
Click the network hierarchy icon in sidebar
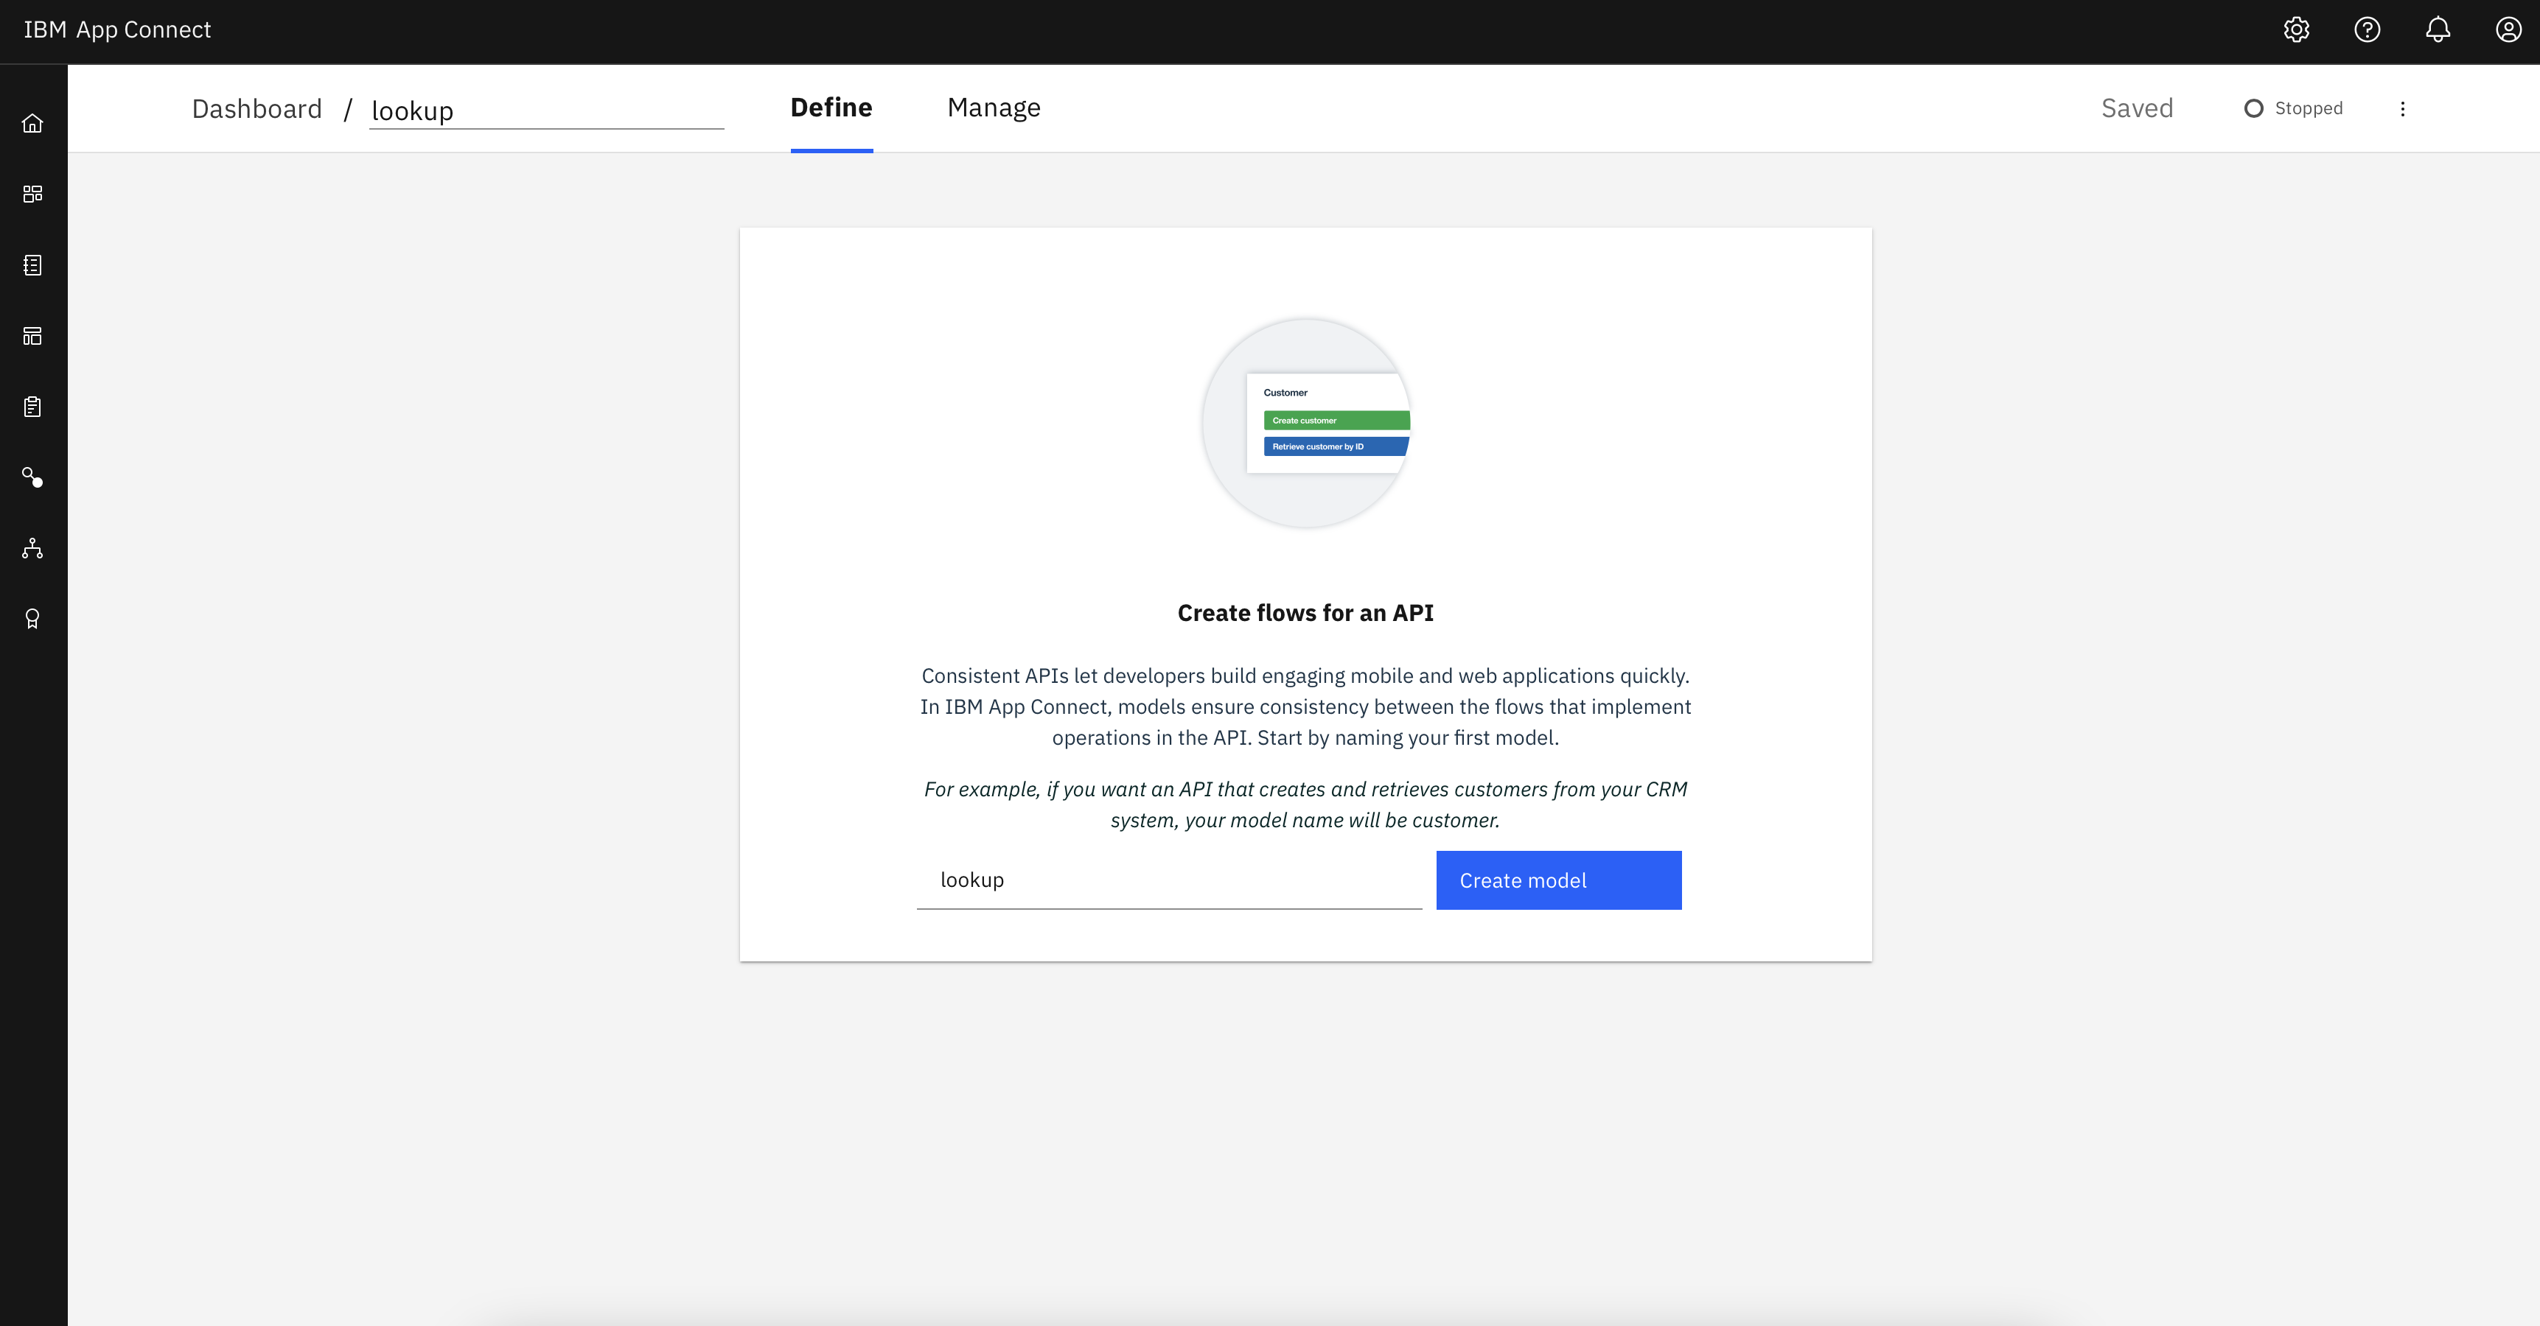pos(32,549)
